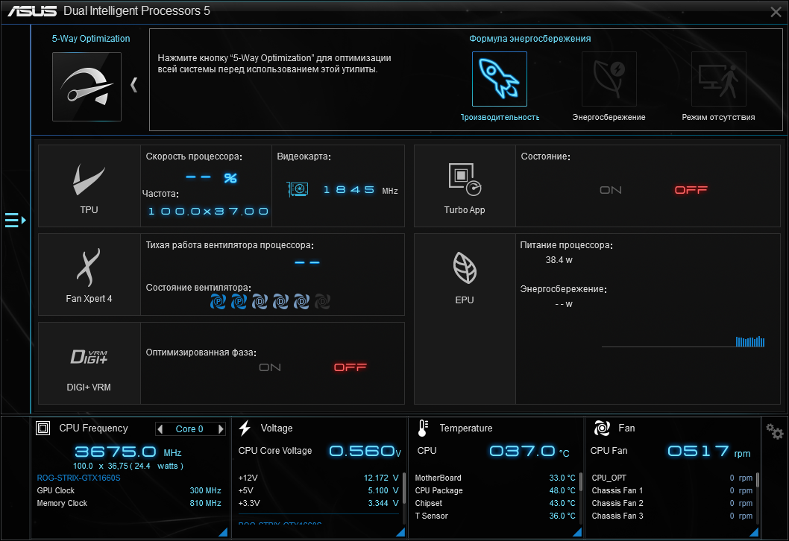Screen dimensions: 789x541
Task: Click the GPU Clock 300 MHz row
Action: 129,490
